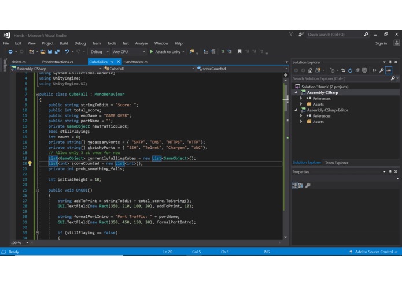Toggle Preview Selected Items in Solution Explorer
402x285 pixels.
coord(389,70)
